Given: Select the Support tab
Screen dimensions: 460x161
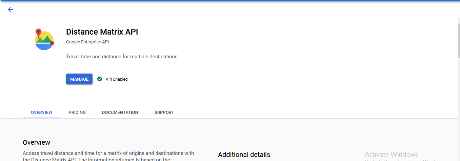Looking at the screenshot, I should point(164,113).
